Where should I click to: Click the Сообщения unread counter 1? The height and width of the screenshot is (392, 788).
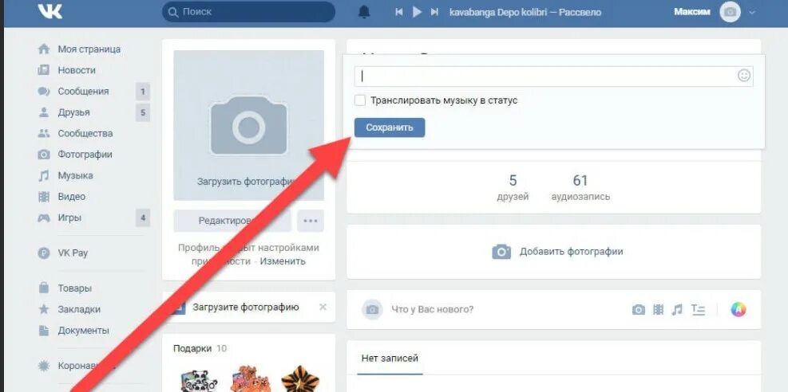(143, 92)
